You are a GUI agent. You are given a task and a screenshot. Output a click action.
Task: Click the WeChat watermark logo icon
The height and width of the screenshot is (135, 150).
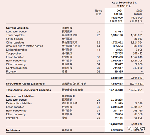tap(130, 128)
